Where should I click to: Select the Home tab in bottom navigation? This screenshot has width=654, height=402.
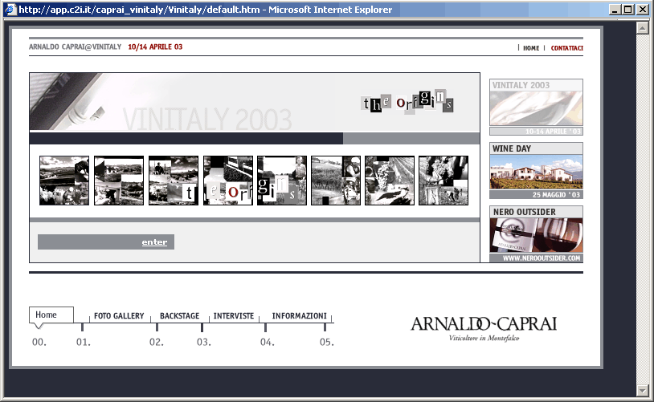point(51,315)
